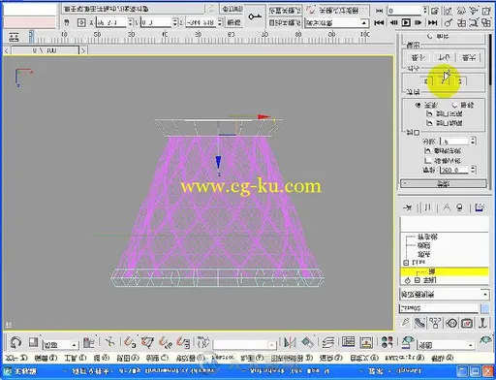This screenshot has width=496, height=380.
Task: Collapse the Line entry expander in the modifier stack
Action: 406,263
